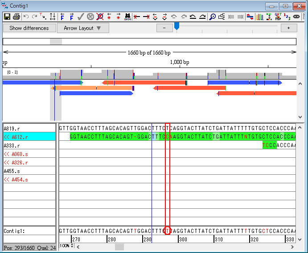This screenshot has height=253, width=308.
Task: Click the Pos: 293/1660 status text
Action: point(19,248)
